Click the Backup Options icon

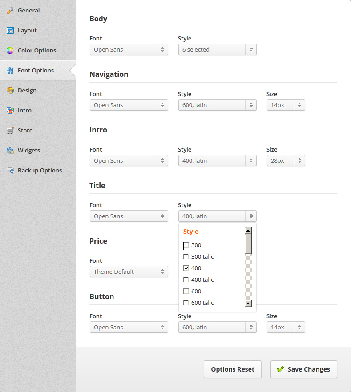pyautogui.click(x=10, y=171)
